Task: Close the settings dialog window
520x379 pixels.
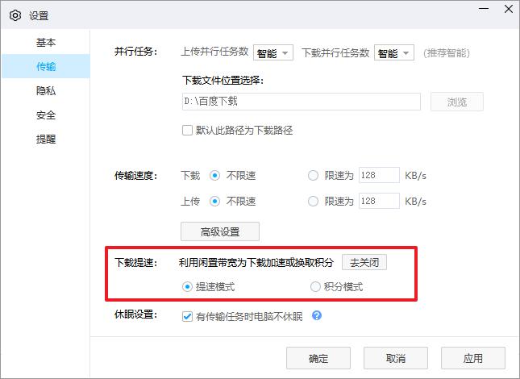Action: [505, 10]
